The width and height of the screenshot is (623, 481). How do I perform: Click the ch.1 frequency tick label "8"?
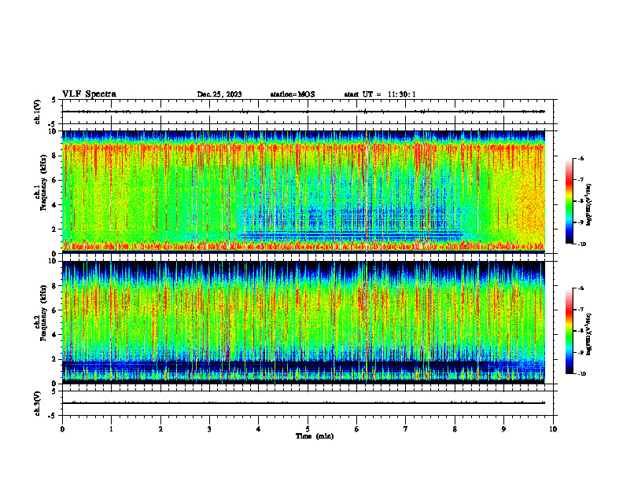56,156
